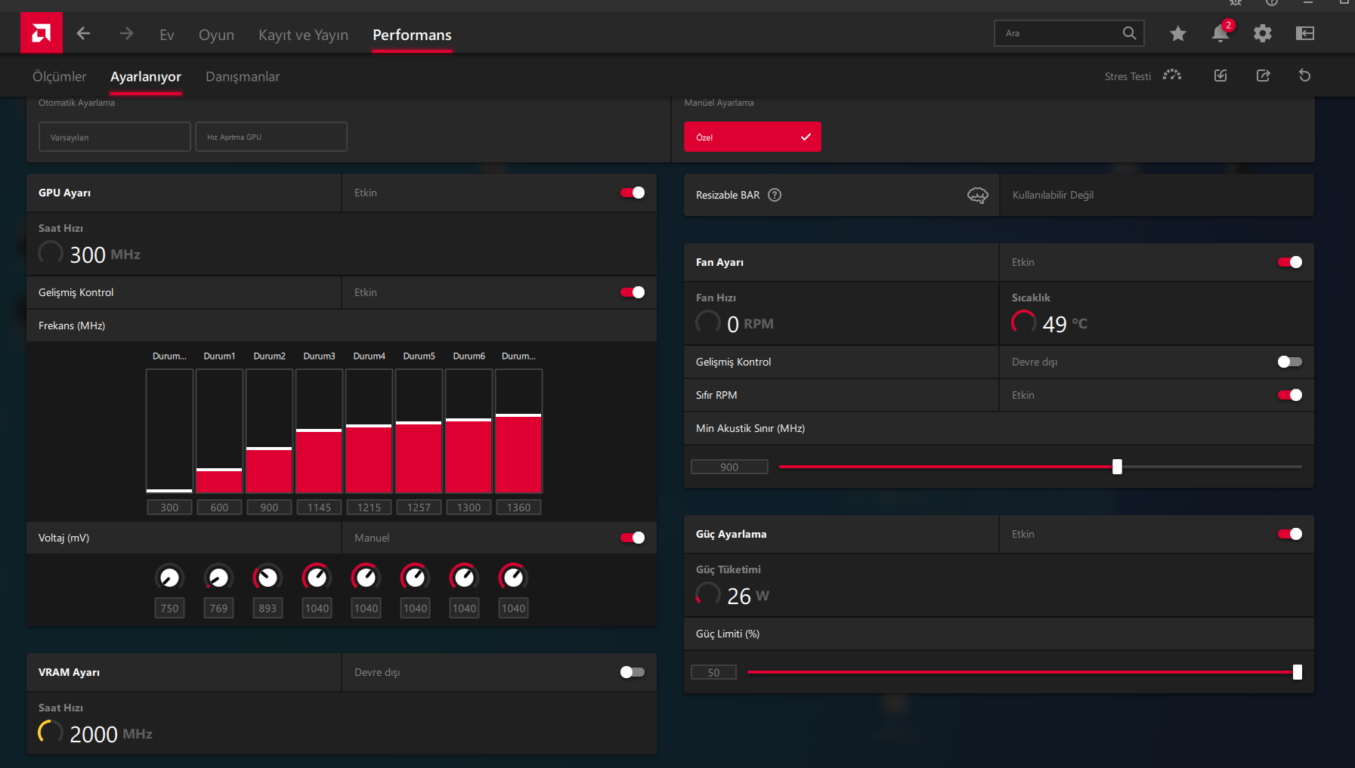Click the Min Akustik Sınır slider handle

(x=1117, y=467)
